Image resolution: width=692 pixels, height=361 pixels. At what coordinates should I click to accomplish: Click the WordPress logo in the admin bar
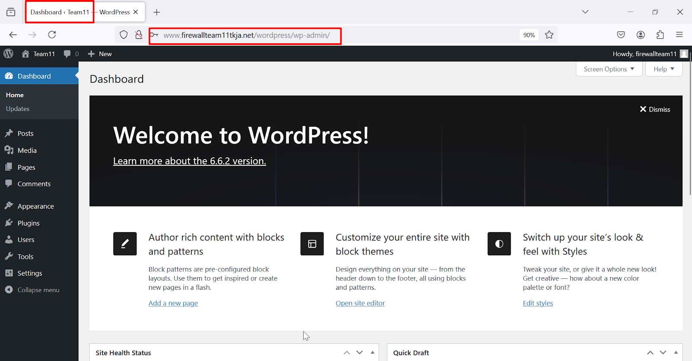[8, 54]
